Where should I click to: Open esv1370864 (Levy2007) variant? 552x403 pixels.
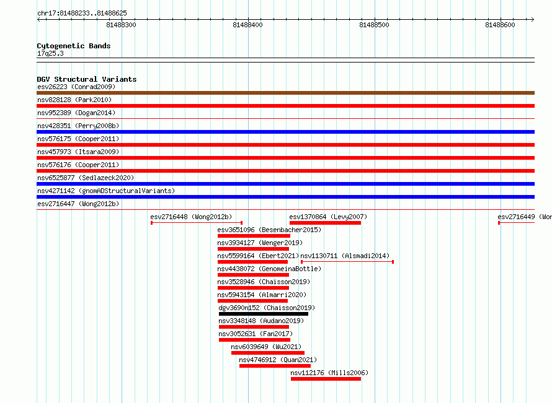(x=328, y=217)
